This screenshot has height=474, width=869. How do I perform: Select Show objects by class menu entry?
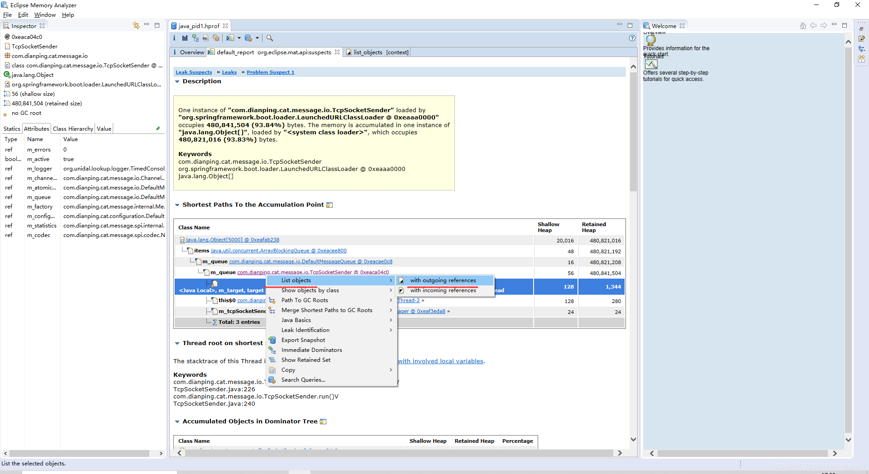332,290
